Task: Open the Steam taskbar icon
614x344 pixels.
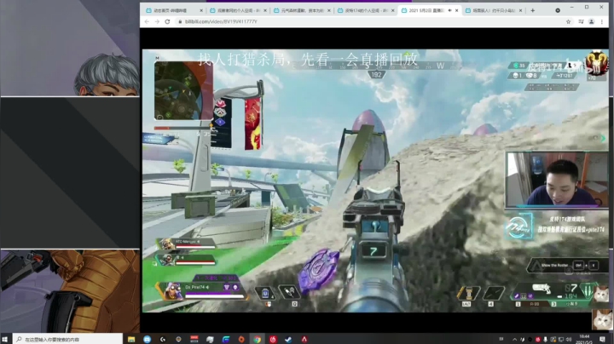Action: point(288,339)
